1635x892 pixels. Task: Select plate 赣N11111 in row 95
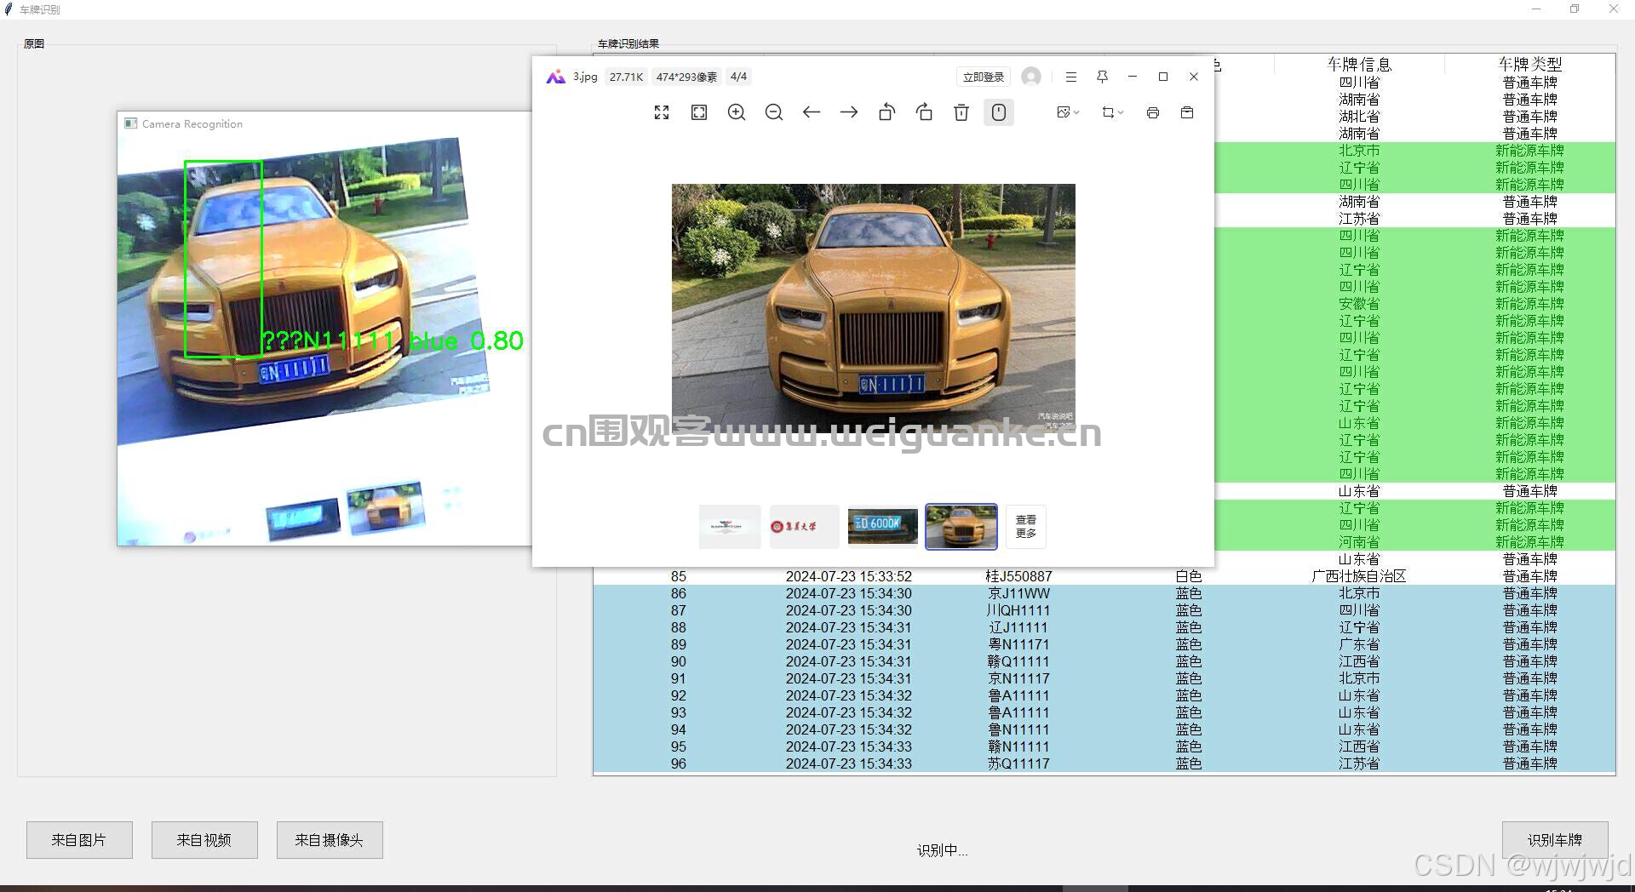(x=1019, y=746)
